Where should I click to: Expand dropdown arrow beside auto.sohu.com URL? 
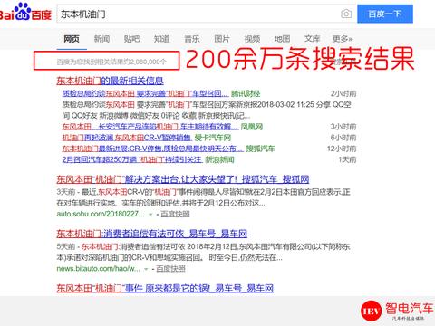coord(150,215)
